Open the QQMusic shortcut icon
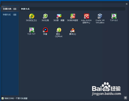 point(59,30)
